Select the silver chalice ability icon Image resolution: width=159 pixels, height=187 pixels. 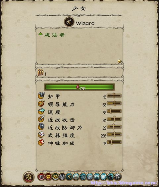coord(62,176)
